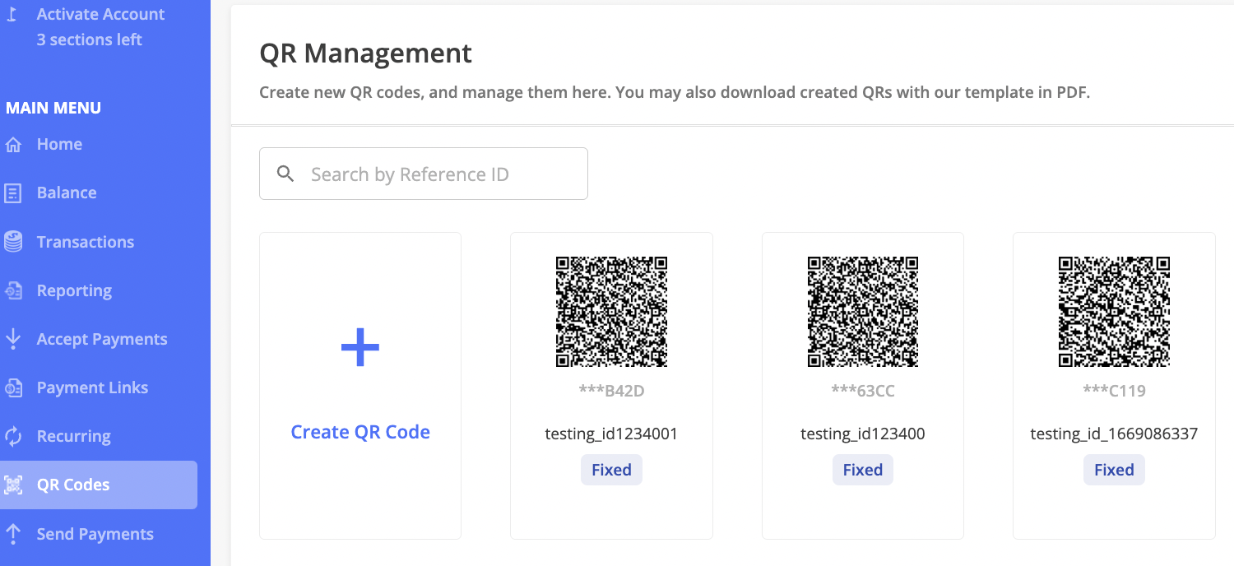
Task: Select the testing_id123400 reference label
Action: pos(862,434)
